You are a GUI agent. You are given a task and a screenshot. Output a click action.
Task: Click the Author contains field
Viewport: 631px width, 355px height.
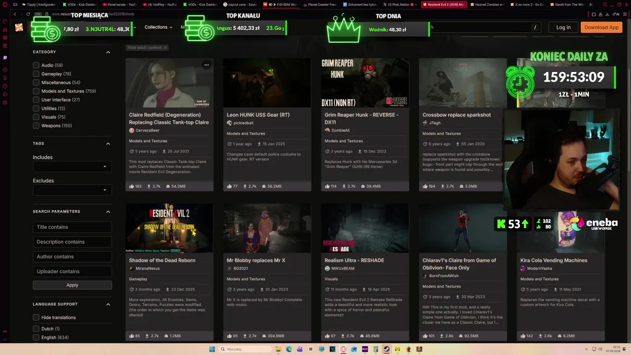[72, 256]
